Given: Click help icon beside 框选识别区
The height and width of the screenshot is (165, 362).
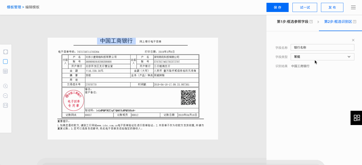Looking at the screenshot, I should (354, 22).
